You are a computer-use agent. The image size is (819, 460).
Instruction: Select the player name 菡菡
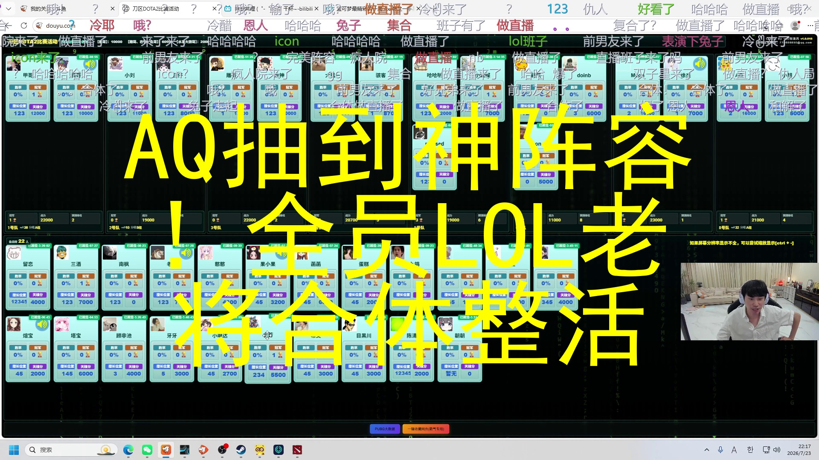tap(316, 264)
